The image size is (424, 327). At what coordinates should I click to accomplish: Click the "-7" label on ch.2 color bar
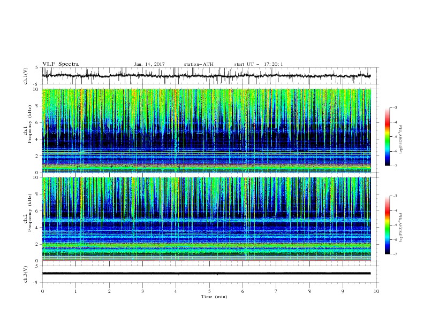point(395,254)
